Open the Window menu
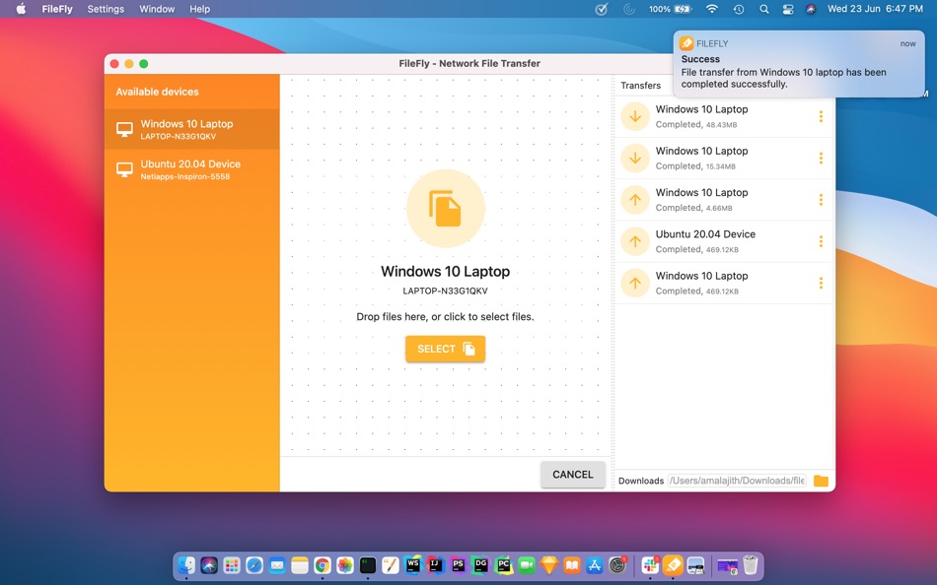Image resolution: width=937 pixels, height=585 pixels. (x=157, y=9)
